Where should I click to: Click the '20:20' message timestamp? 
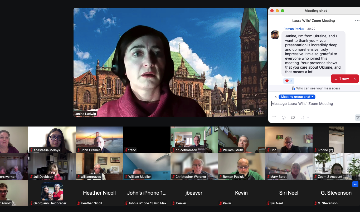pyautogui.click(x=311, y=29)
